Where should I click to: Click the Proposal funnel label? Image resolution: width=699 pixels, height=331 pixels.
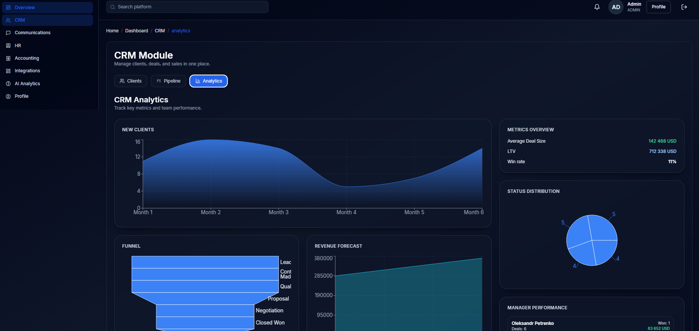pos(278,299)
